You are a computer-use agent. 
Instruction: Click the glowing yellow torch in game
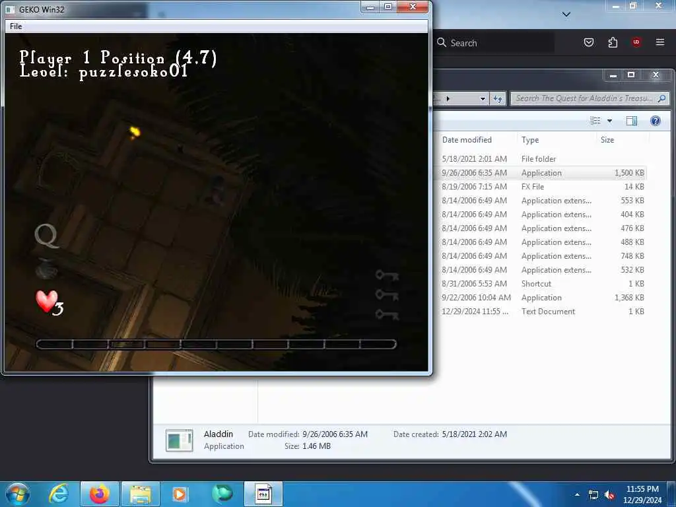135,131
